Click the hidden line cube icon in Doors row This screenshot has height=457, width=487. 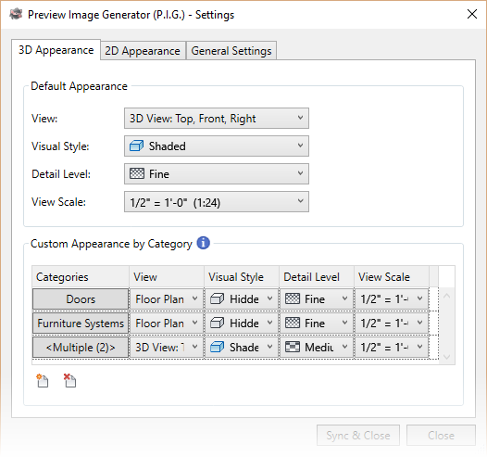coord(217,298)
